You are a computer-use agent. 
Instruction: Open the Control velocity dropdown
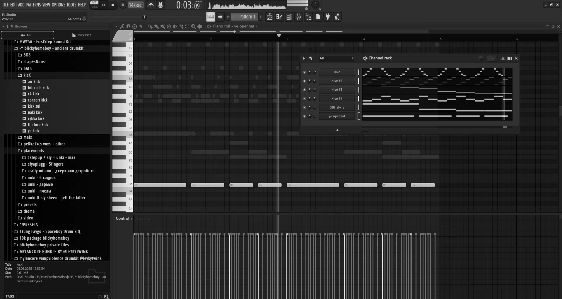click(124, 218)
